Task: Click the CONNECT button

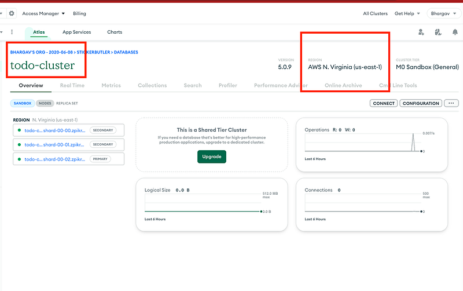Action: click(x=384, y=103)
